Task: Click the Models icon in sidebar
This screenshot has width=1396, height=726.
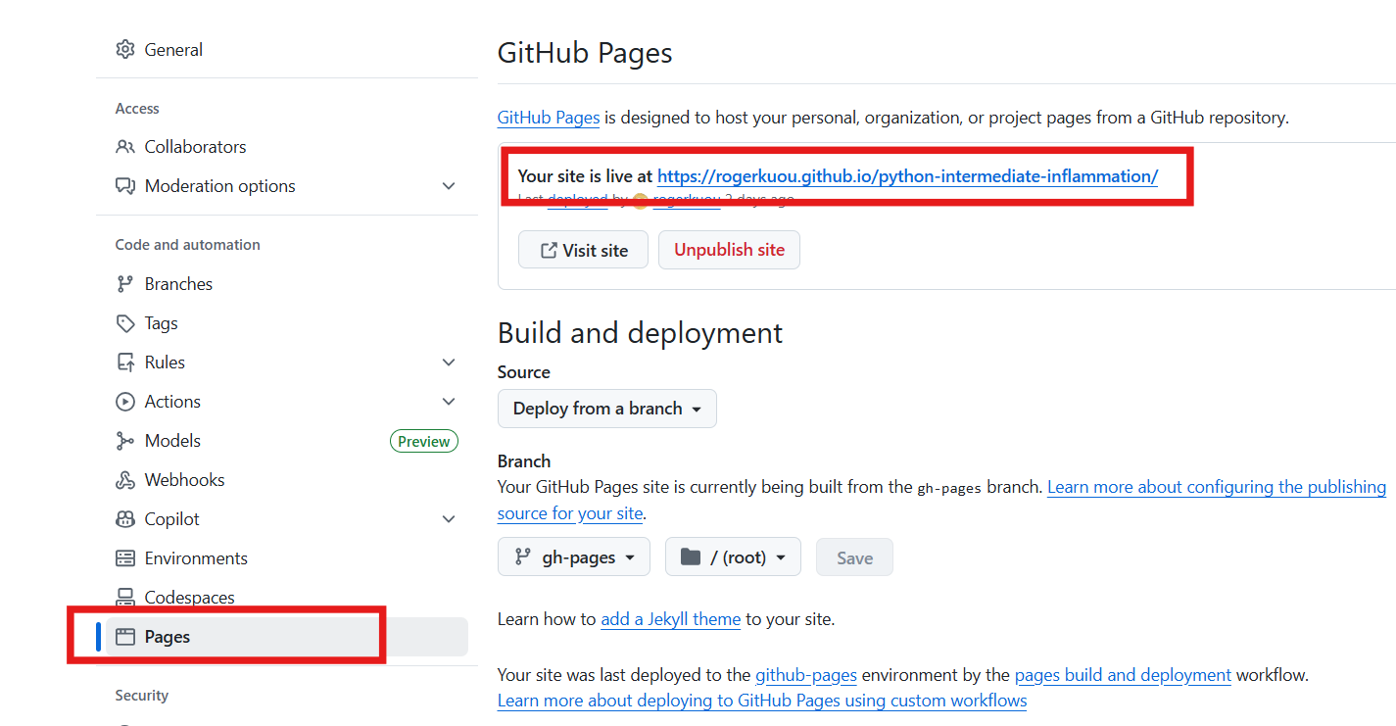Action: (x=125, y=440)
